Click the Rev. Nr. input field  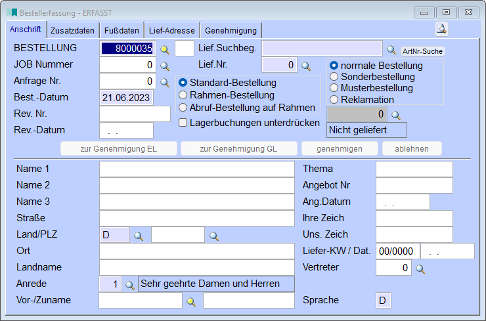point(135,114)
